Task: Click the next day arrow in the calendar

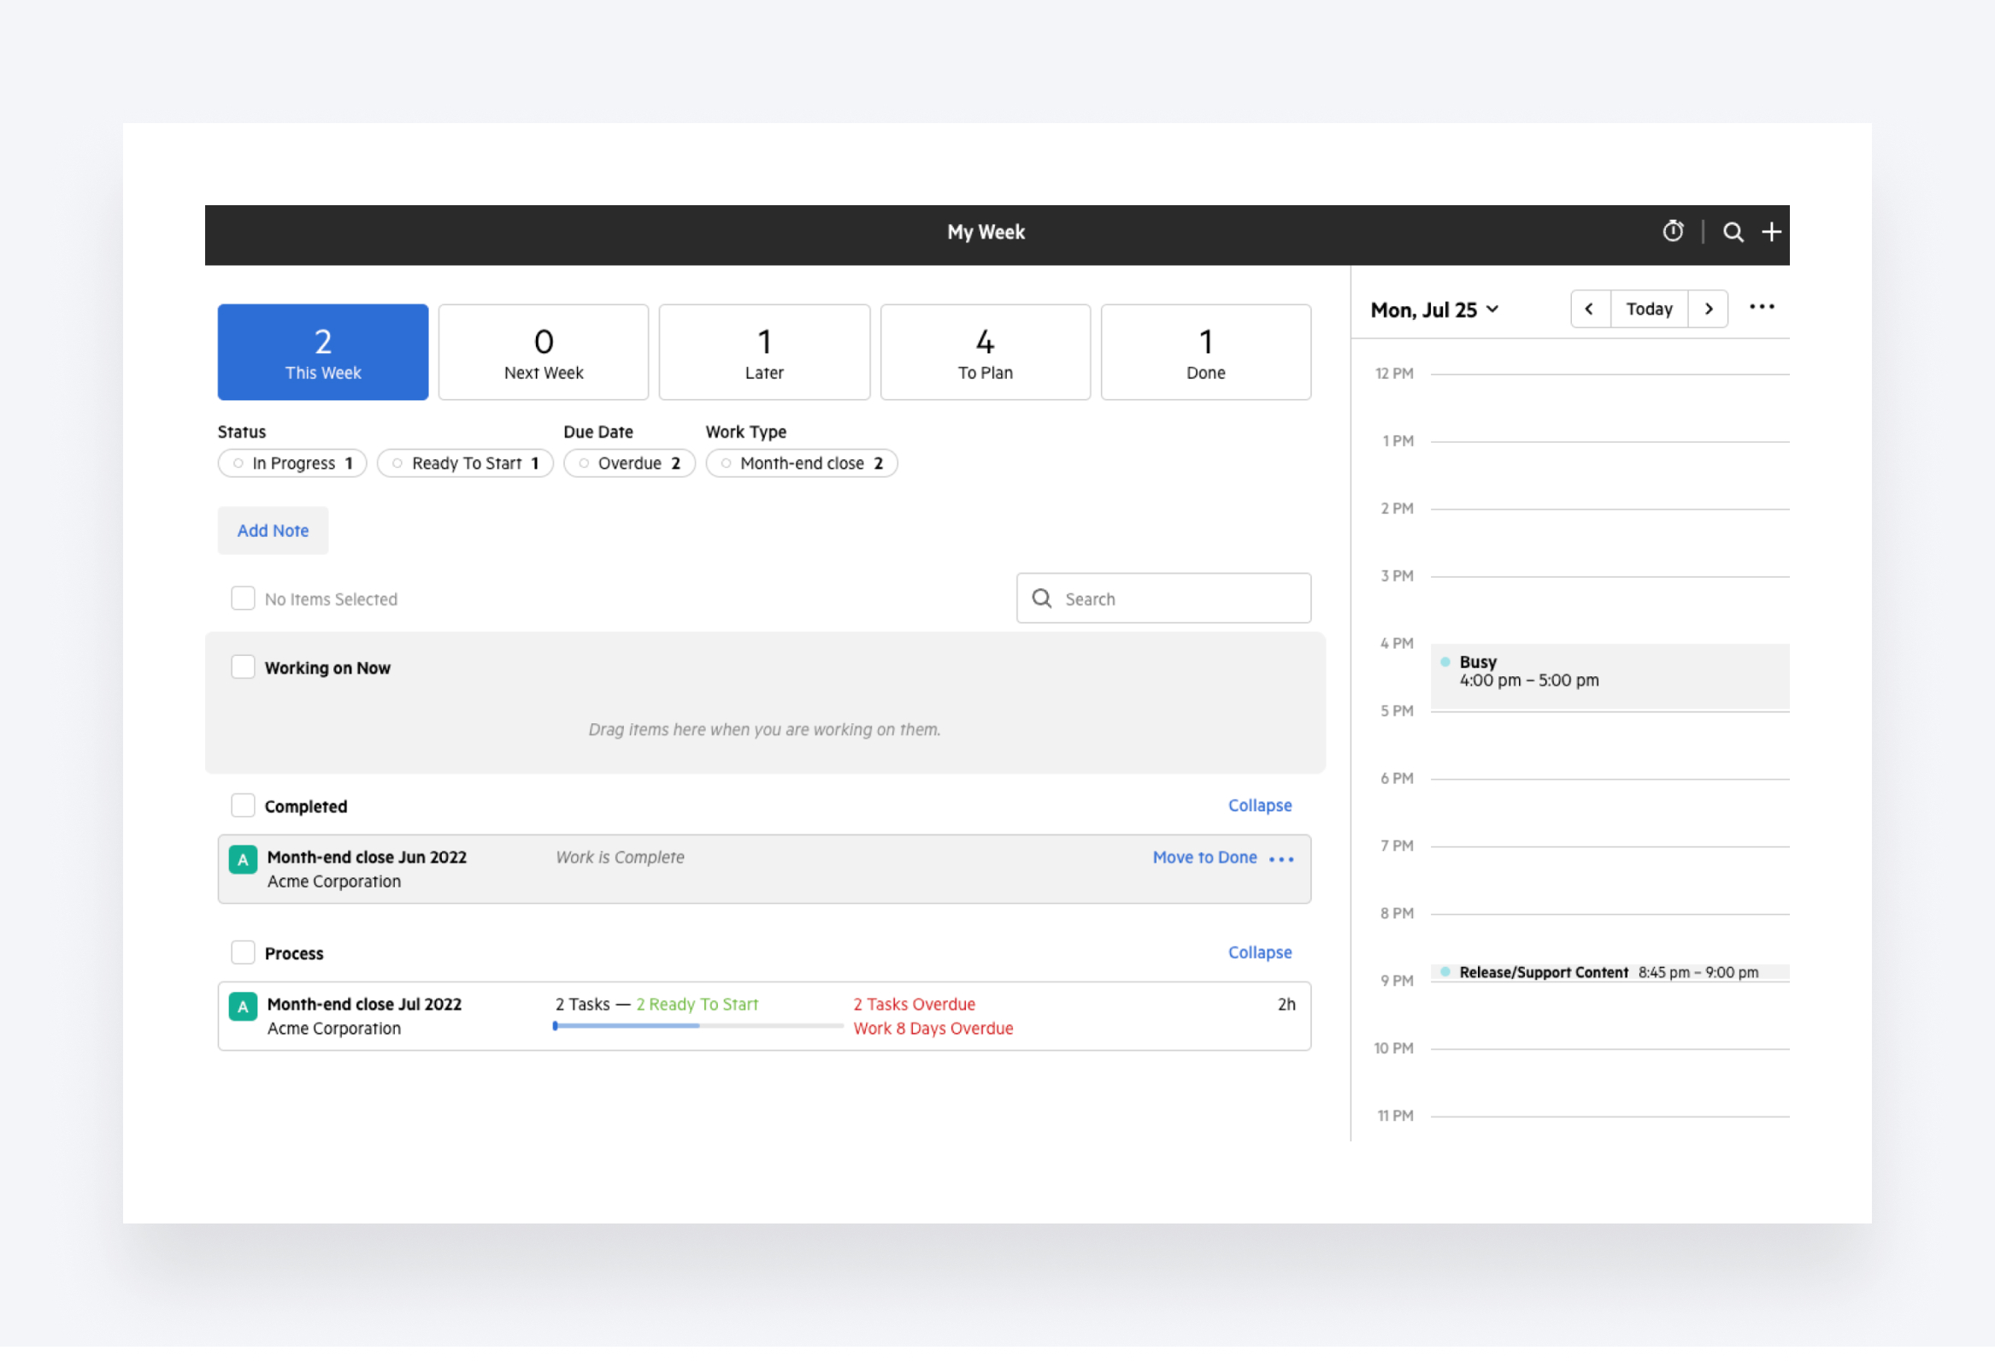Action: coord(1709,309)
